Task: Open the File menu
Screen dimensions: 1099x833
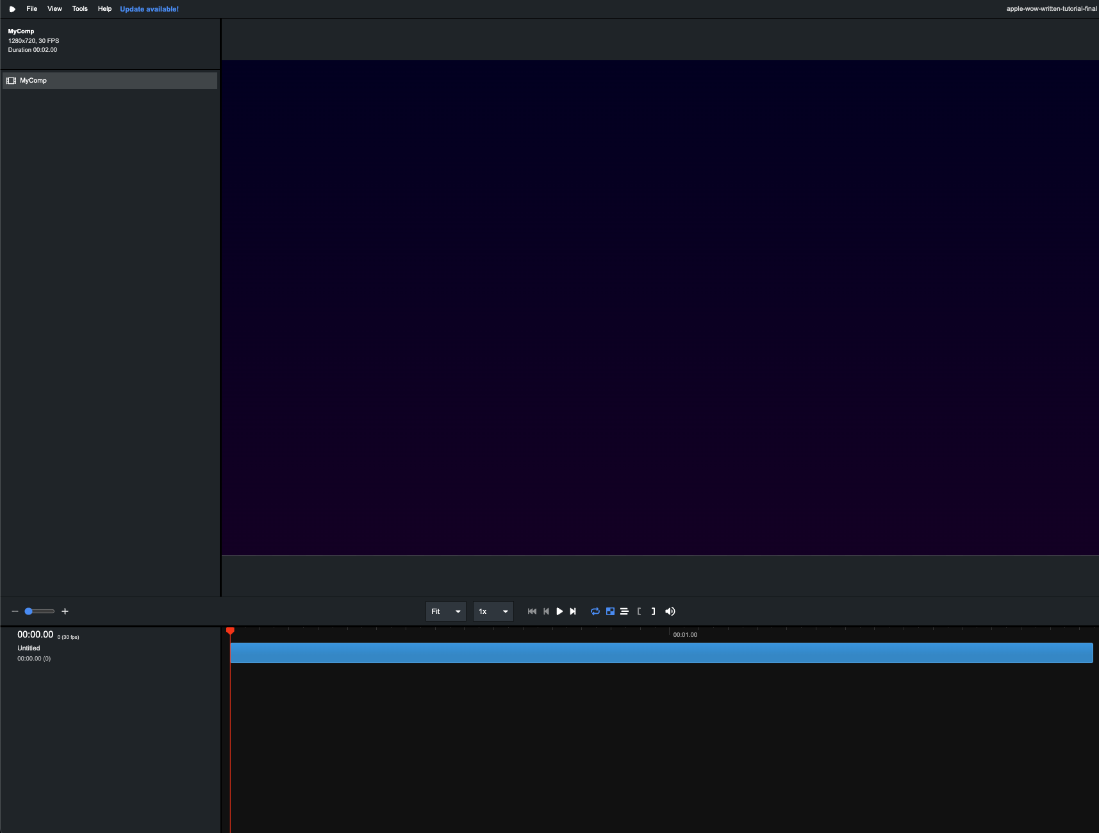Action: 32,9
